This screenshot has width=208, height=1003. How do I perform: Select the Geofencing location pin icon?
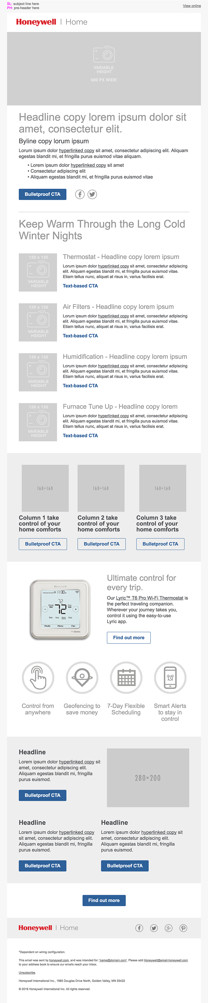tap(82, 677)
